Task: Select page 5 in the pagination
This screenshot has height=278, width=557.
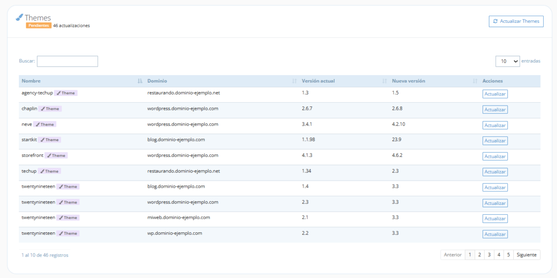Action: click(x=508, y=255)
